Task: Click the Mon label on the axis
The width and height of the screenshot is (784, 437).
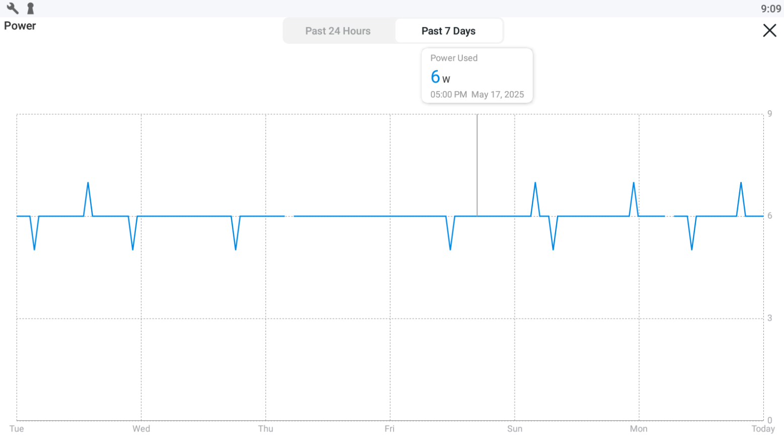Action: click(639, 428)
